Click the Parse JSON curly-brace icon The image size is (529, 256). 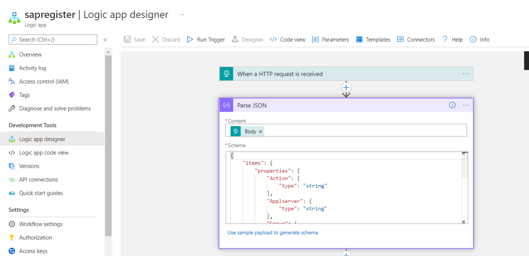226,105
